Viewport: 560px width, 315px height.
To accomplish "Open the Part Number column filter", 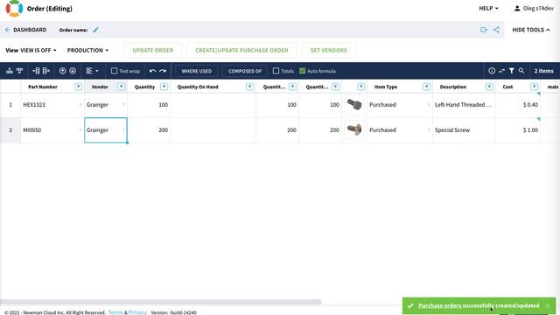I will click(78, 87).
